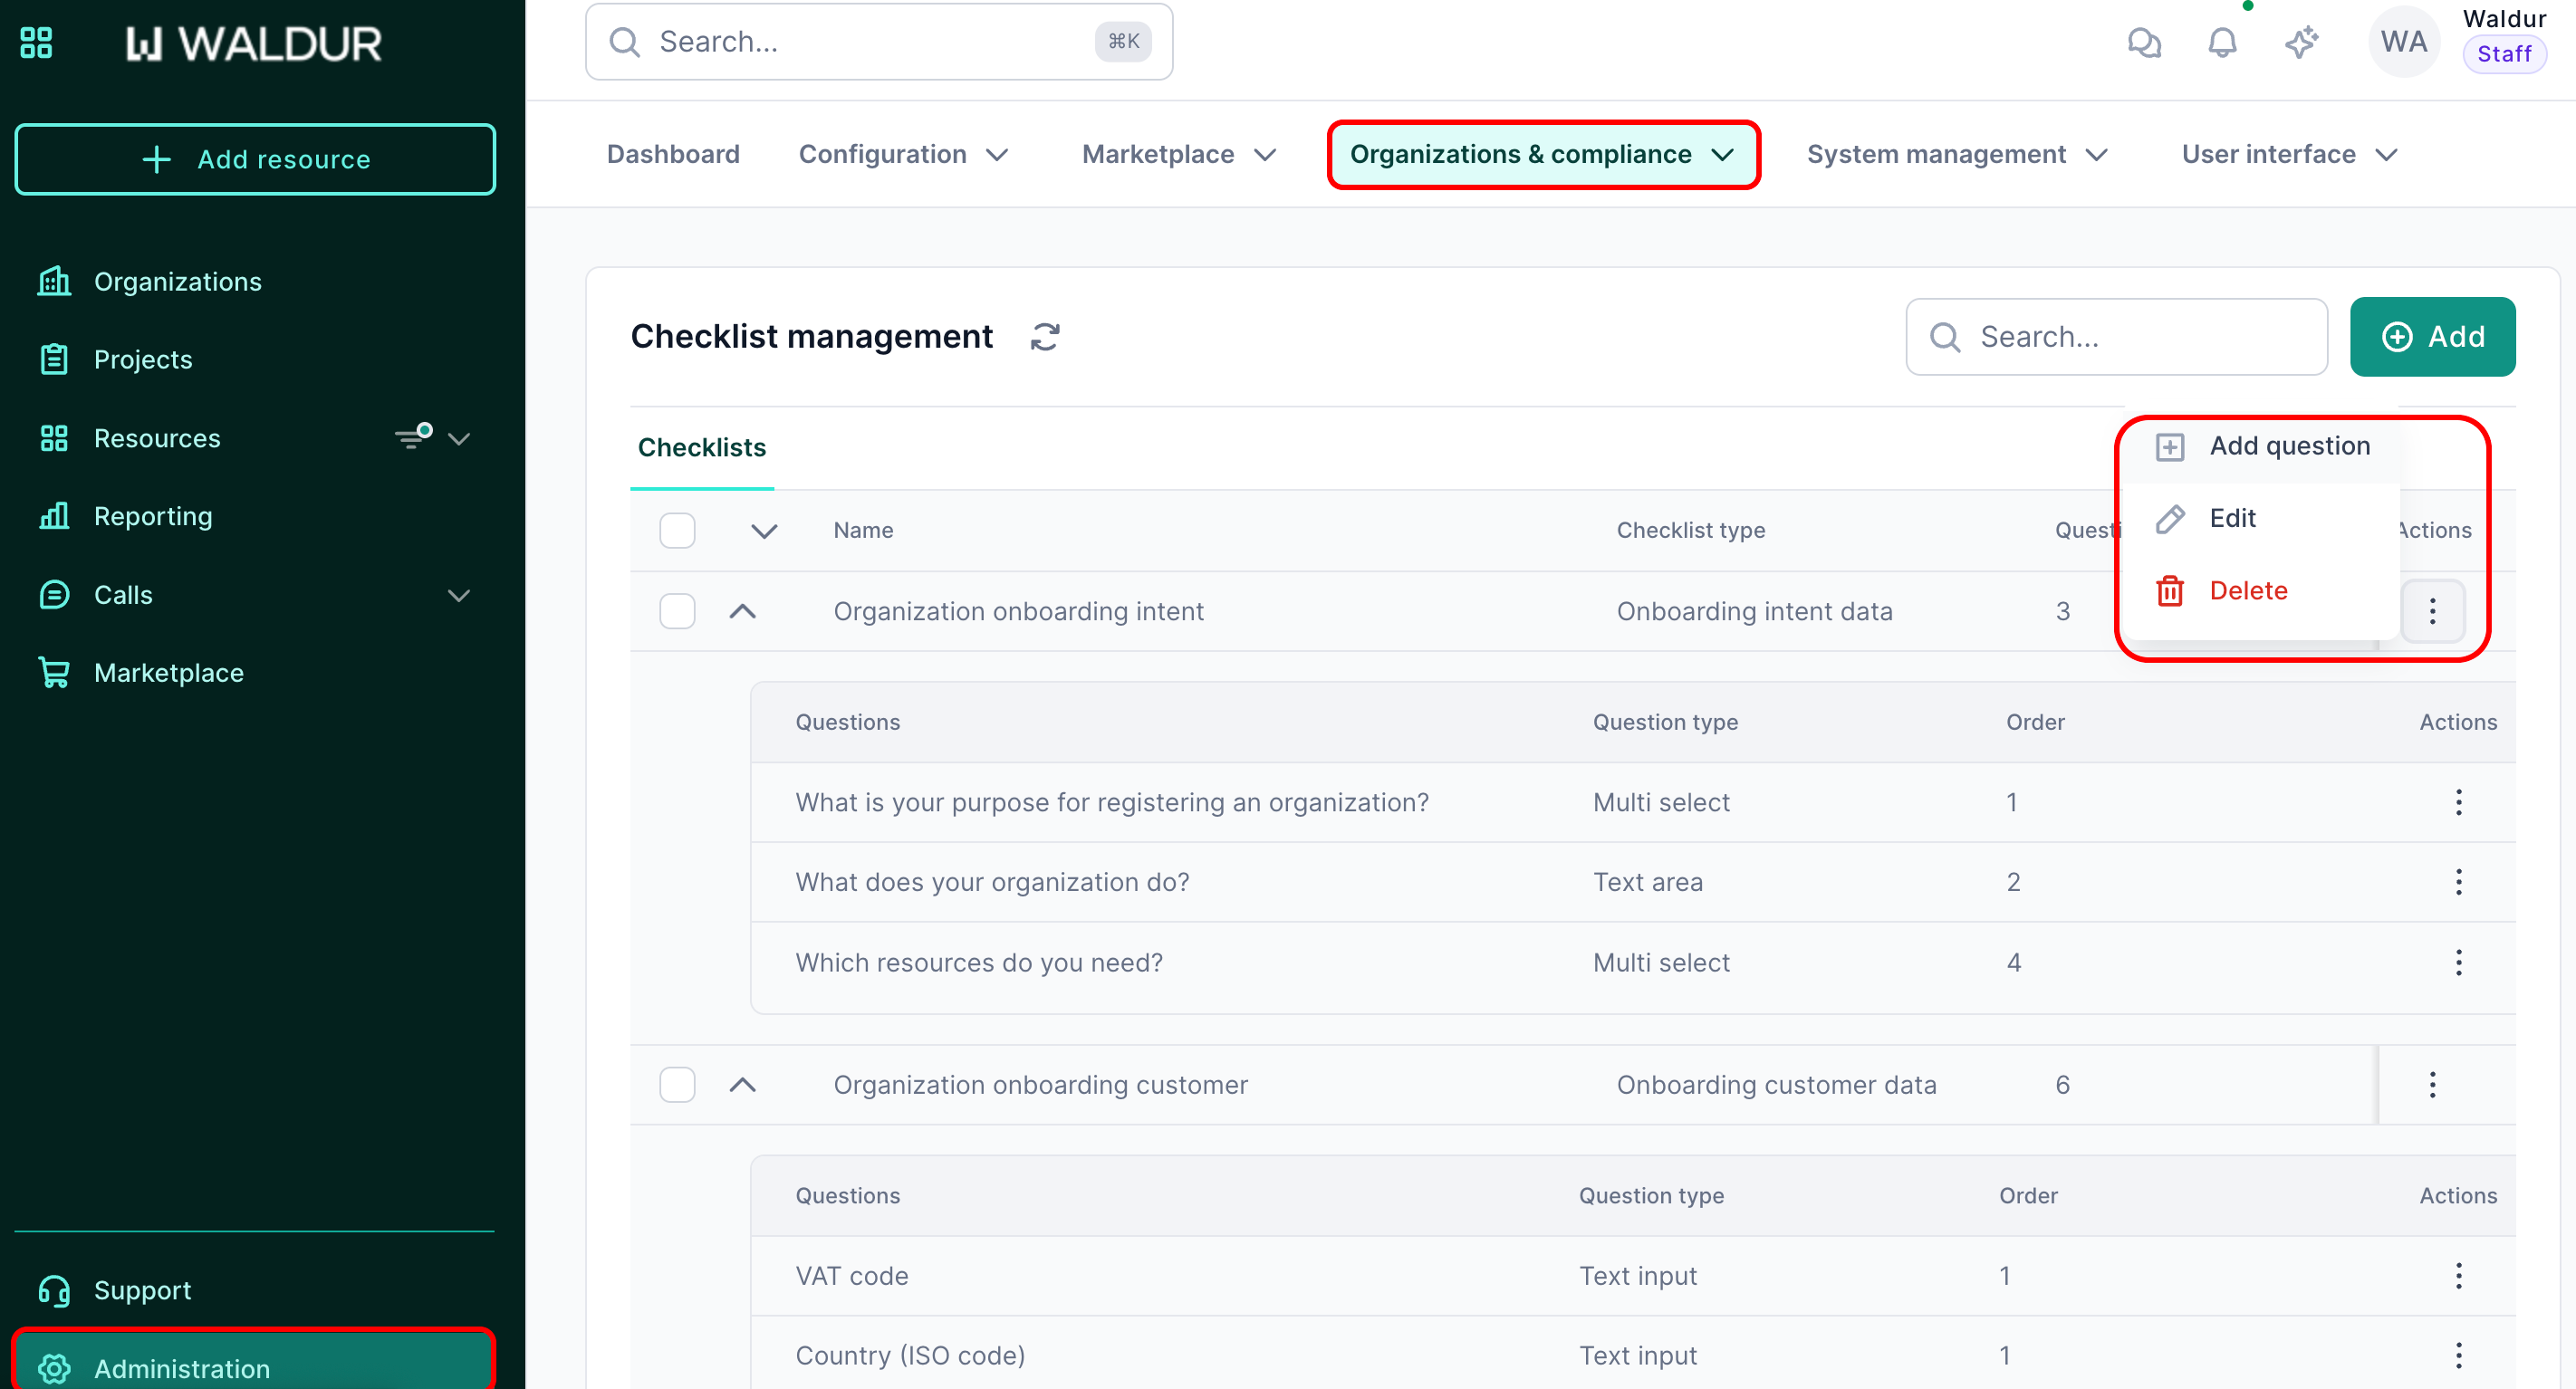Select Add question from context menu

[x=2288, y=446]
